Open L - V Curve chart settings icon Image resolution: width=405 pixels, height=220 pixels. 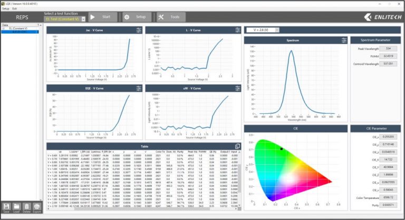pos(238,30)
